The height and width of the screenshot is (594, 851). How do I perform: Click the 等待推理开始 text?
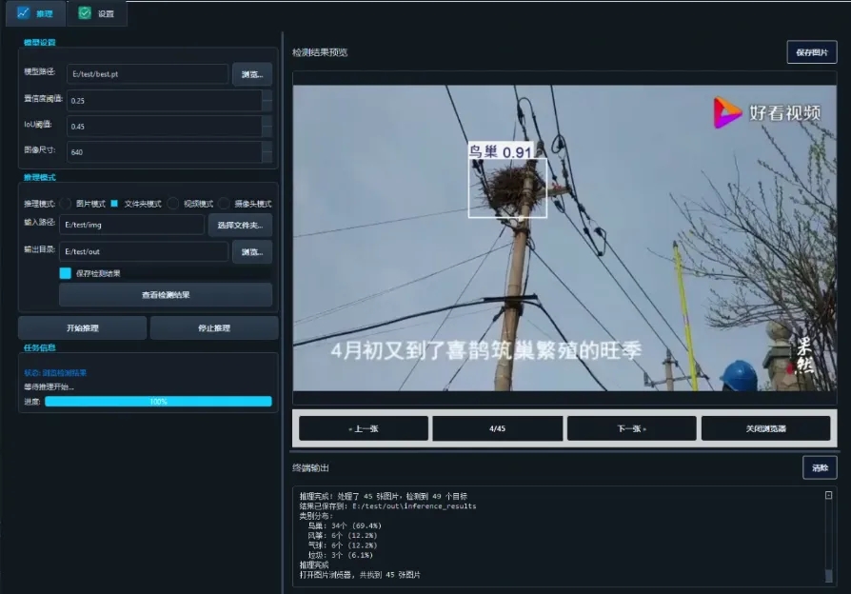coord(49,386)
